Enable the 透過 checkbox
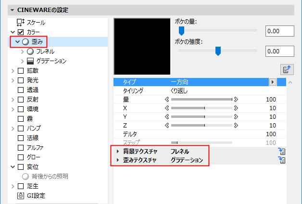 (21, 90)
